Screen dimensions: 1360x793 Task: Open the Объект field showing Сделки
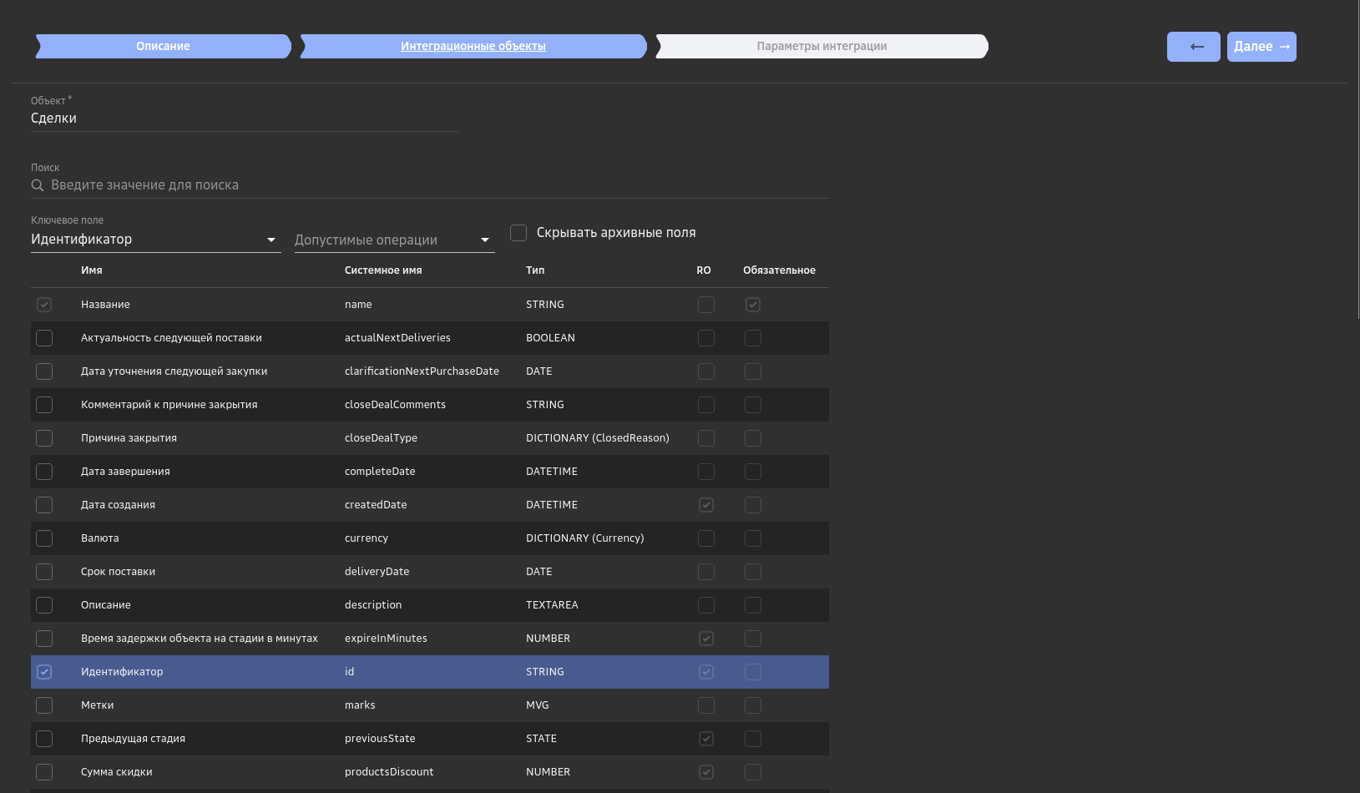(244, 119)
